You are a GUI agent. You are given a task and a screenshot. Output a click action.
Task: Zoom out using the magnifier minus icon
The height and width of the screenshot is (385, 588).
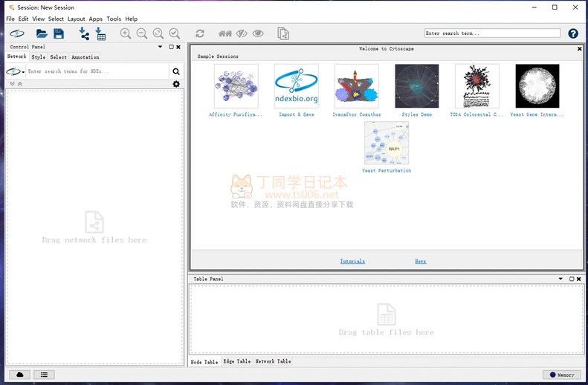pyautogui.click(x=142, y=33)
